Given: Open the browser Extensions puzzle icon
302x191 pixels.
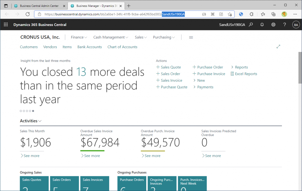Looking at the screenshot, I should pos(251,14).
